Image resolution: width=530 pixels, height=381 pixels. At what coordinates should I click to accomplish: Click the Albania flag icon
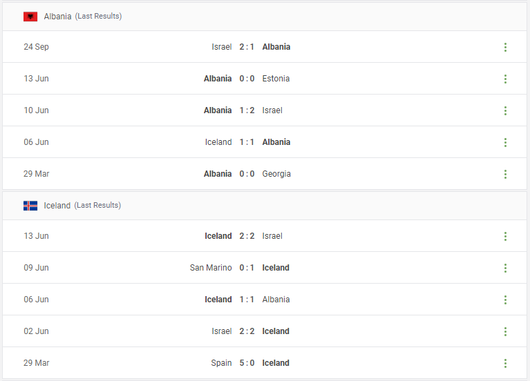pos(30,16)
